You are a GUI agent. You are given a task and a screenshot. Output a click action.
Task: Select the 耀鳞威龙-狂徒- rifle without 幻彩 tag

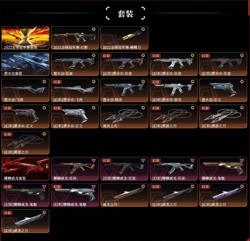point(75,169)
